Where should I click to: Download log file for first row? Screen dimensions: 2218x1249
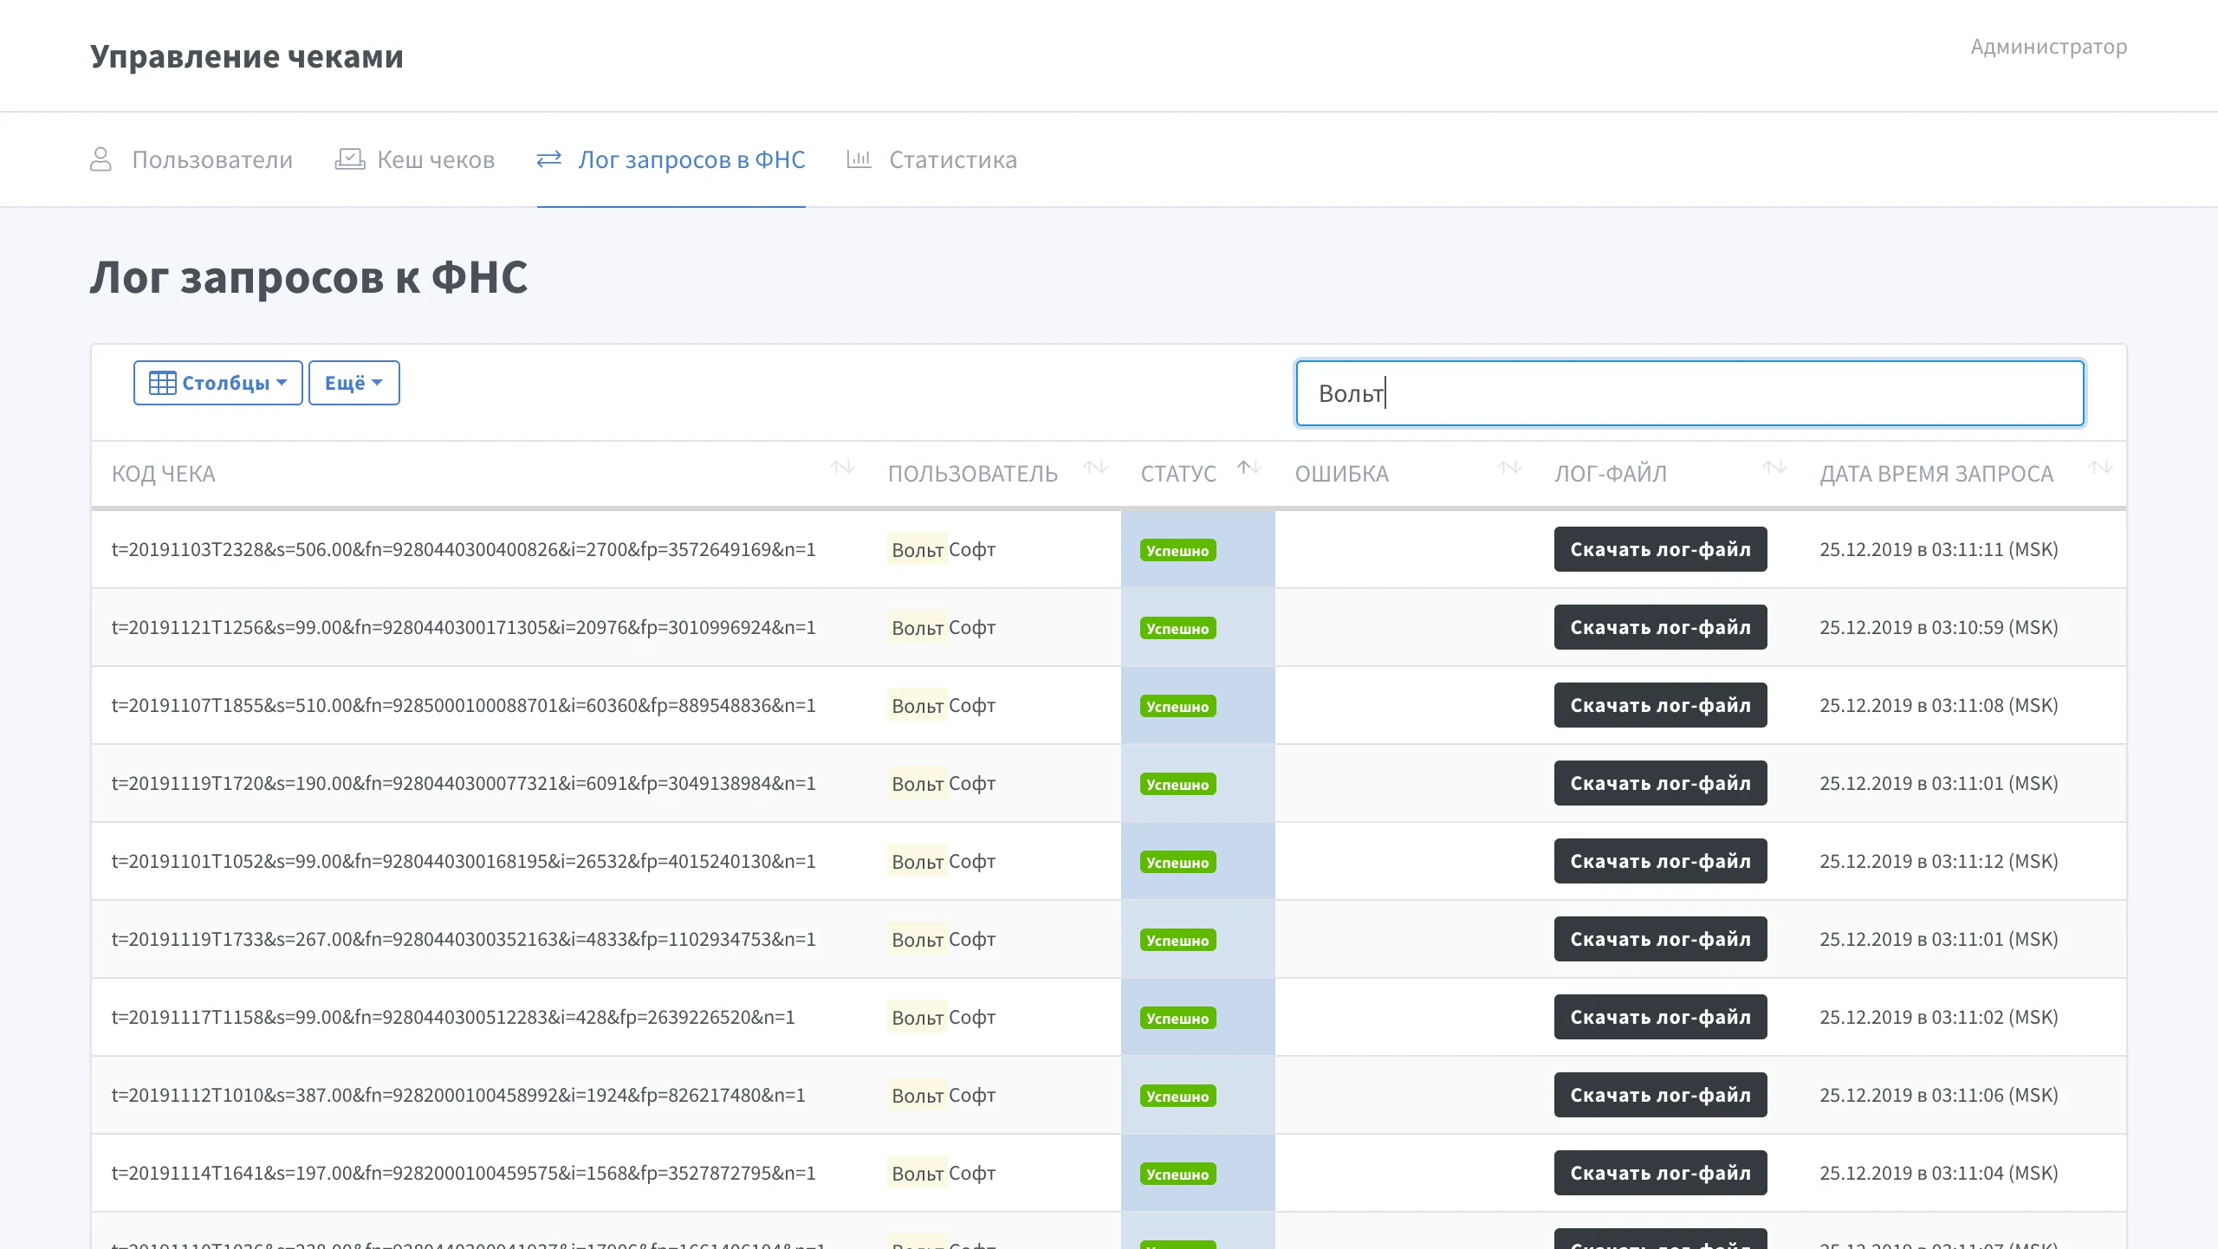tap(1660, 549)
